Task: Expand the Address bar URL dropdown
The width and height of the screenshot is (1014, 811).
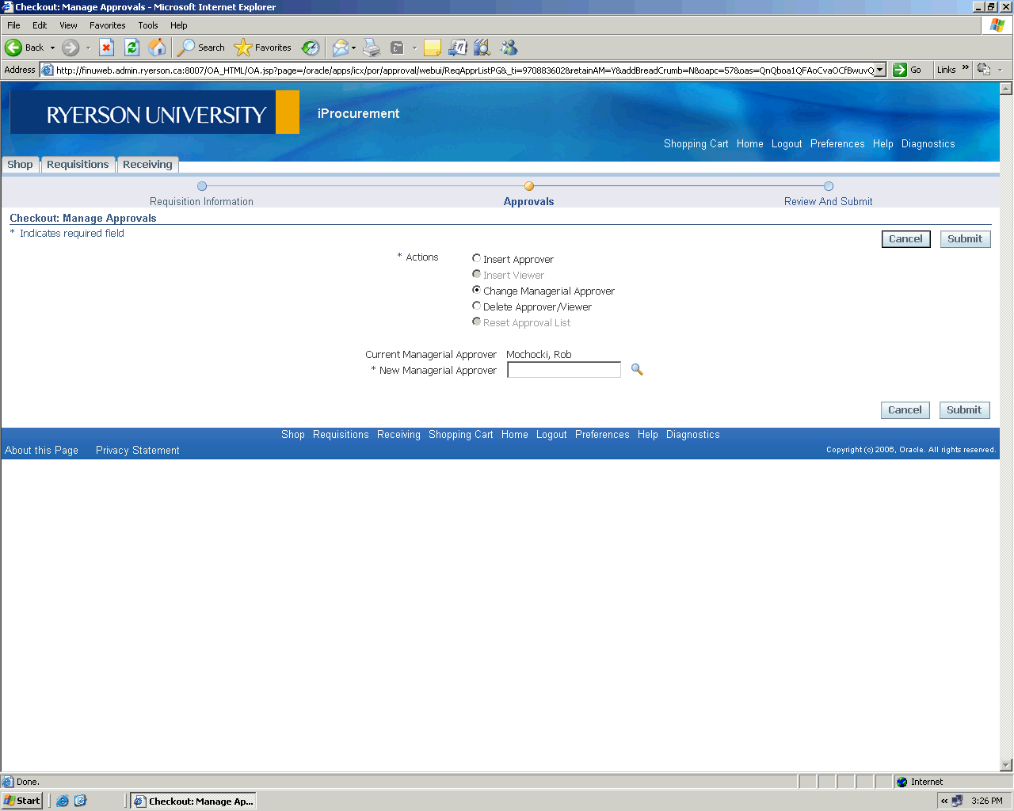Action: (879, 70)
